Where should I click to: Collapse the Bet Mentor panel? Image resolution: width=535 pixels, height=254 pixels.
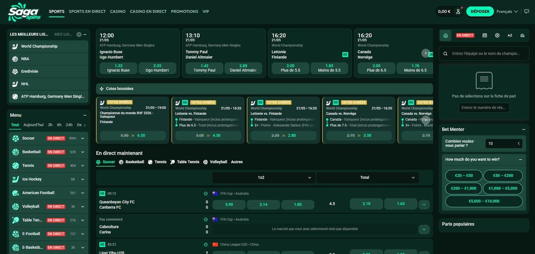pyautogui.click(x=523, y=129)
